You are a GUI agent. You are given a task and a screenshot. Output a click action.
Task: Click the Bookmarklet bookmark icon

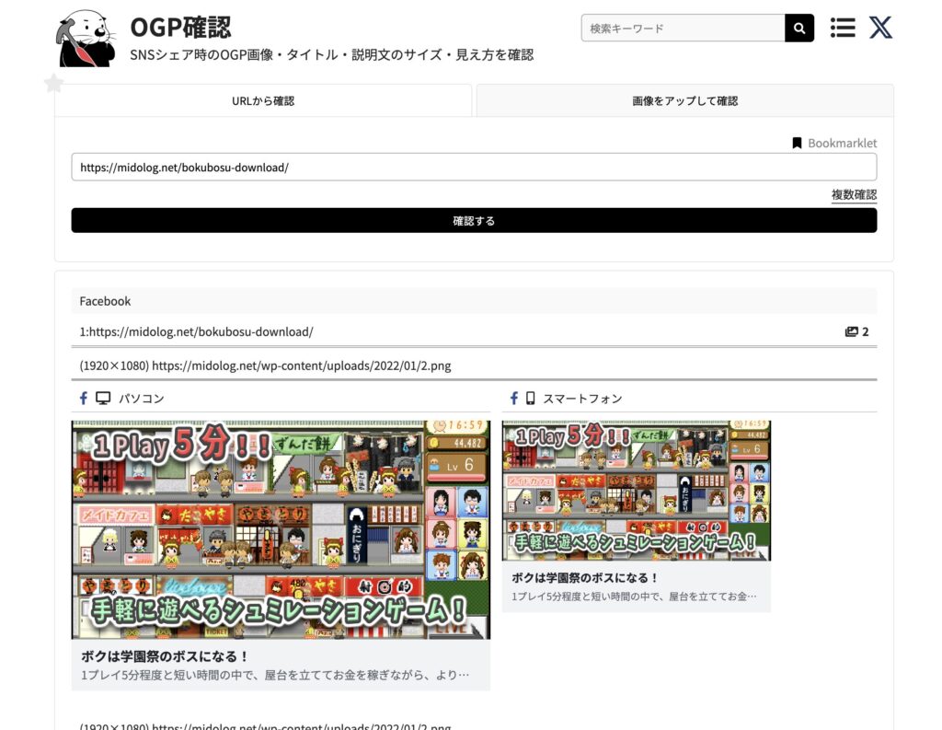click(x=797, y=143)
